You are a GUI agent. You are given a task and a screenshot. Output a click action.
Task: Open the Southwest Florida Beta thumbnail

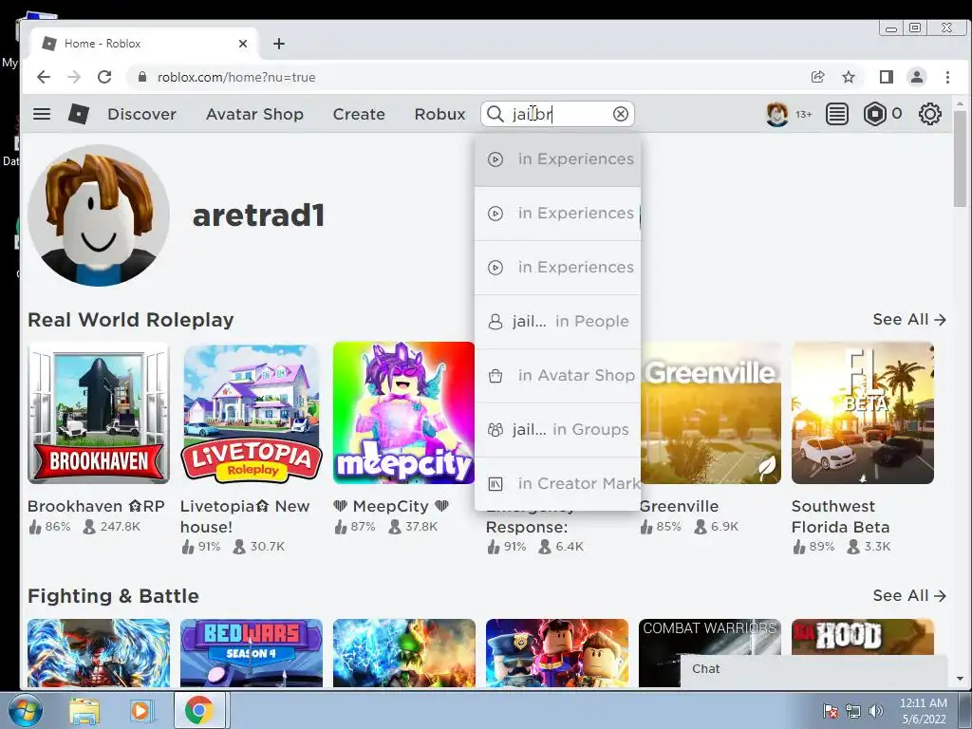tap(862, 413)
